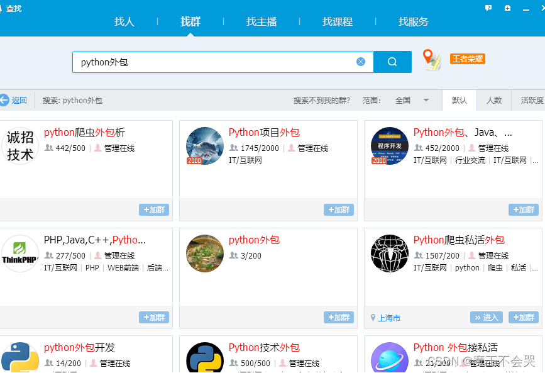Image resolution: width=545 pixels, height=373 pixels.
Task: Open 搜索不到我的群? help link
Action: pyautogui.click(x=321, y=100)
